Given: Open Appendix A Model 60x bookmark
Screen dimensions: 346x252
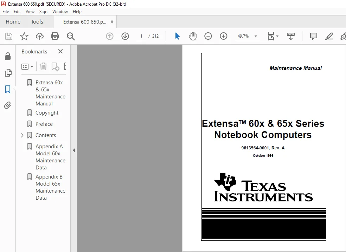Looking at the screenshot, I should click(x=50, y=157).
